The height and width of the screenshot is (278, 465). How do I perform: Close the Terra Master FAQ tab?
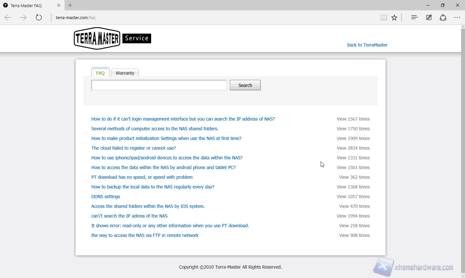pyautogui.click(x=58, y=5)
